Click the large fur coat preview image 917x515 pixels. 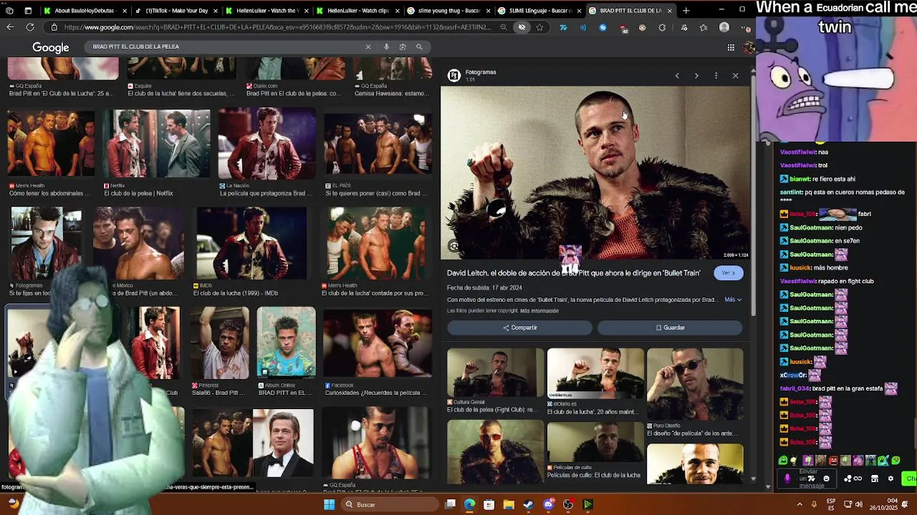595,173
